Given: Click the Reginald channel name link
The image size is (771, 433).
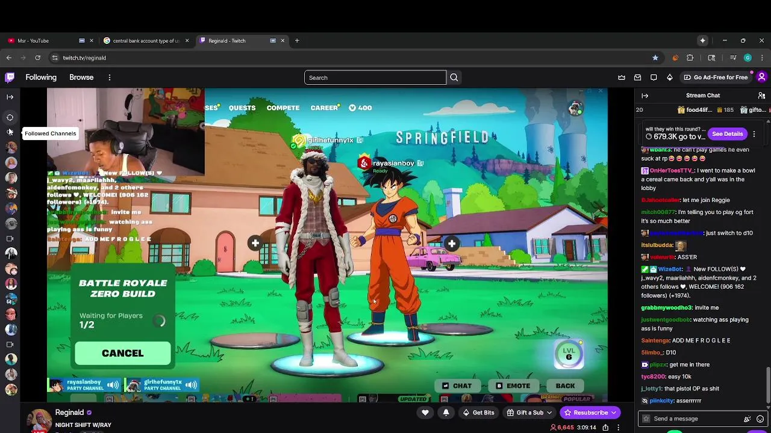Looking at the screenshot, I should pyautogui.click(x=69, y=413).
